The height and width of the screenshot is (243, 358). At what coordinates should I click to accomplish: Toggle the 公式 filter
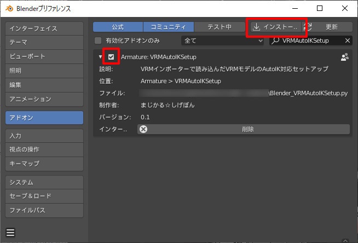(x=118, y=27)
